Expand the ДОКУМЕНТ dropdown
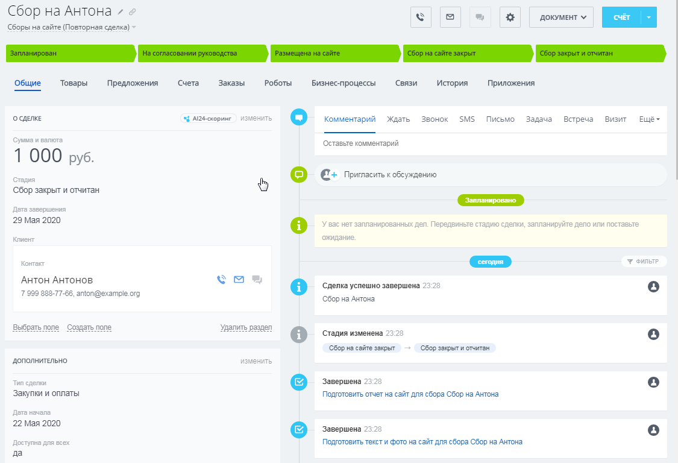This screenshot has width=678, height=463. click(x=561, y=17)
